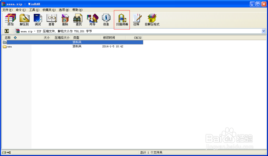Click the WinRAR title bar app icon
The image size is (268, 156).
pyautogui.click(x=3, y=4)
